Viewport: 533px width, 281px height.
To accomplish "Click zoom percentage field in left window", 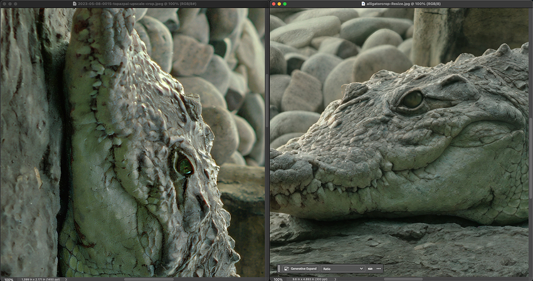I will point(8,278).
